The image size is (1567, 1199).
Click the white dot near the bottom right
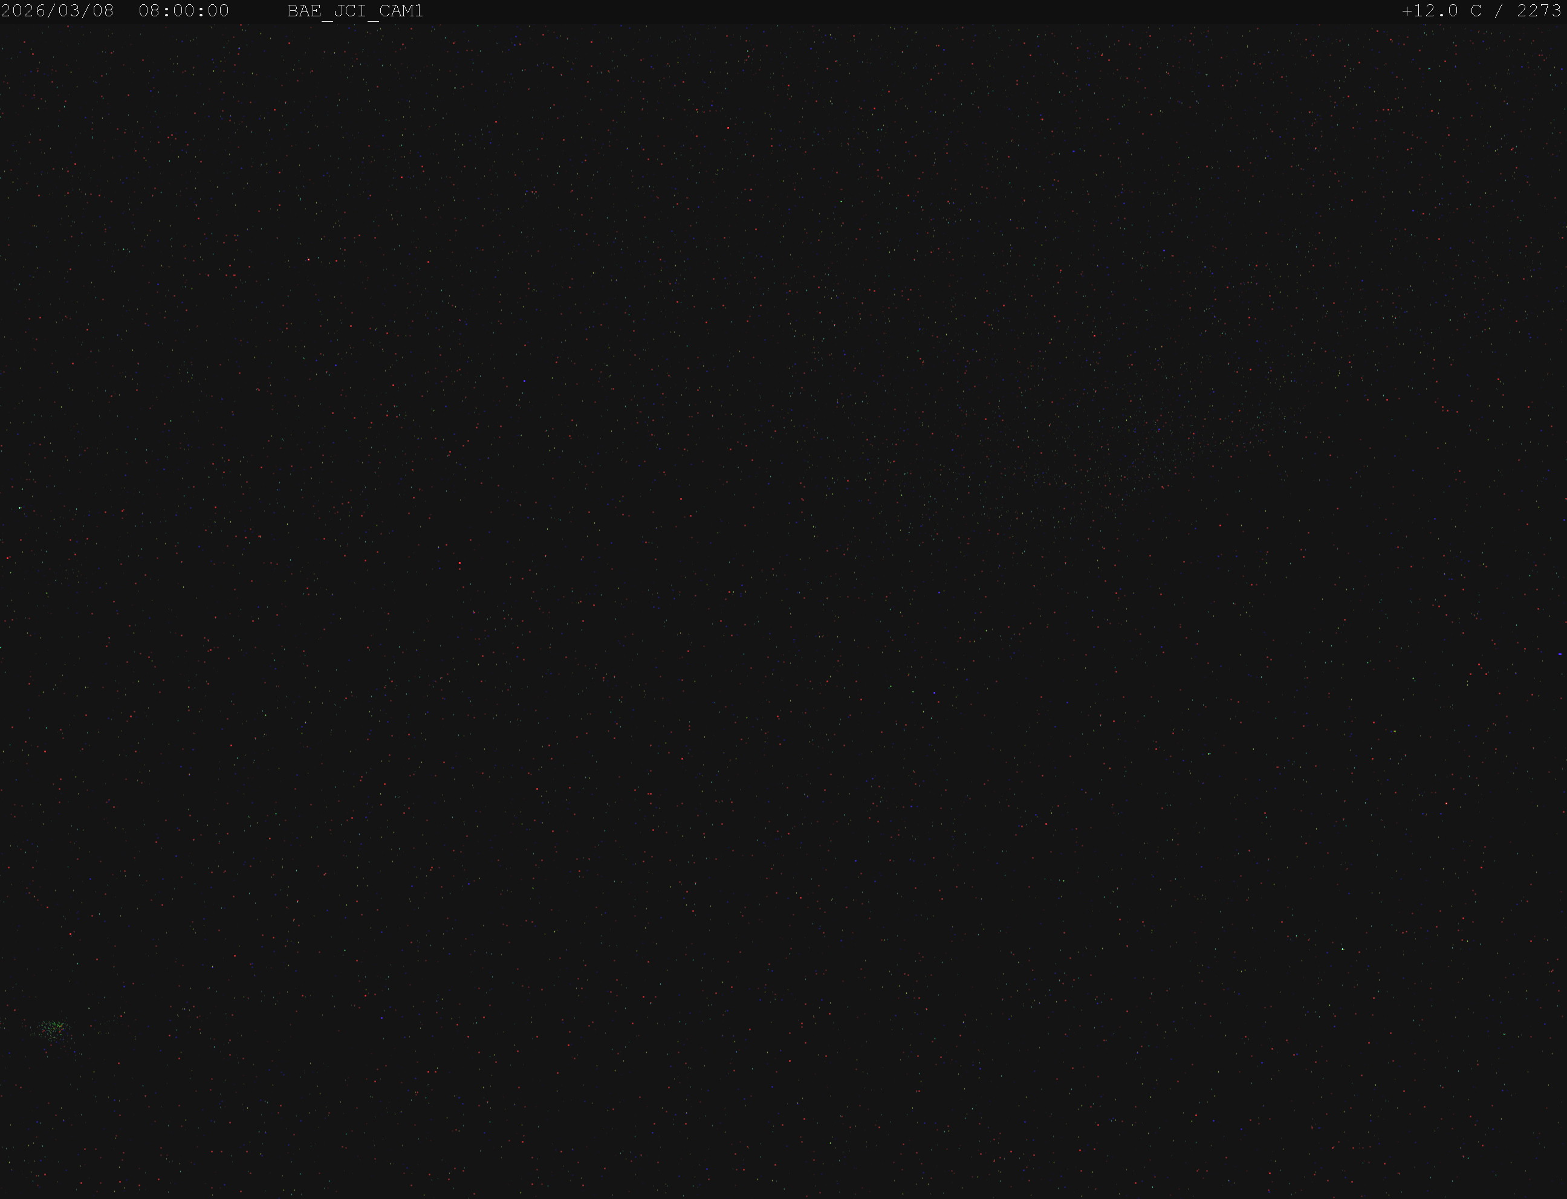coord(1342,949)
